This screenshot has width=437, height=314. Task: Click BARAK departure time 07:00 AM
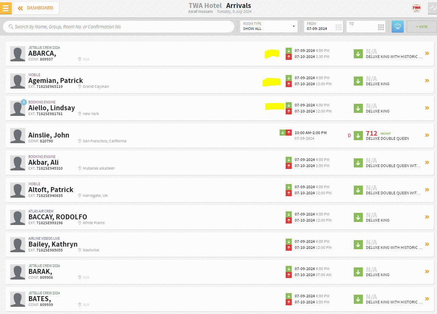(x=323, y=275)
